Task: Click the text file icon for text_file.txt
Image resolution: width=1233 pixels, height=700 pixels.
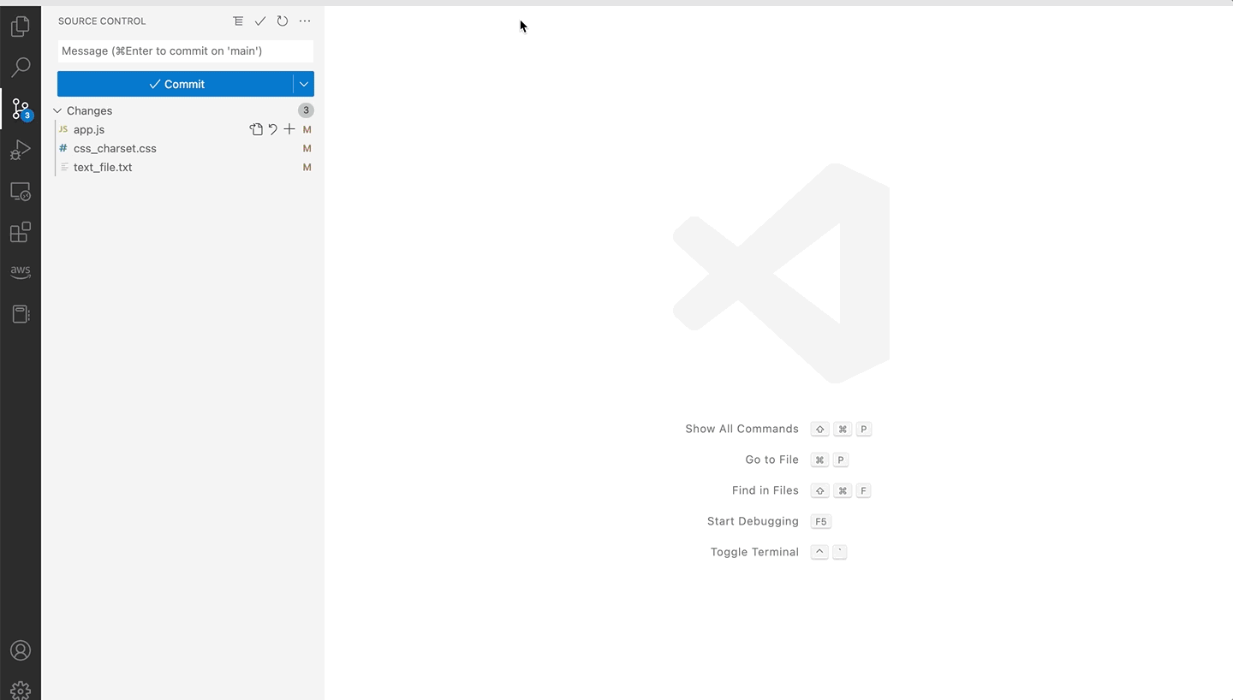Action: point(64,167)
